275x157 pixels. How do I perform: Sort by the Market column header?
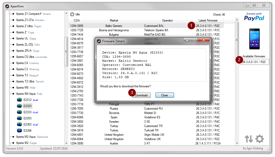click(x=114, y=20)
